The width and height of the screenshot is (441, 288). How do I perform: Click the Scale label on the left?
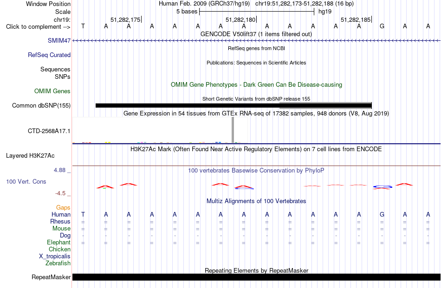(x=63, y=12)
